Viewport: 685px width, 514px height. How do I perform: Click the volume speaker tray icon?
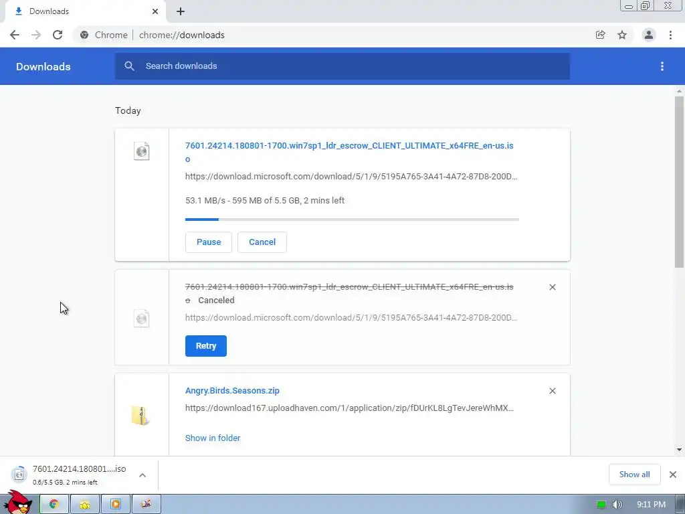[x=617, y=505]
